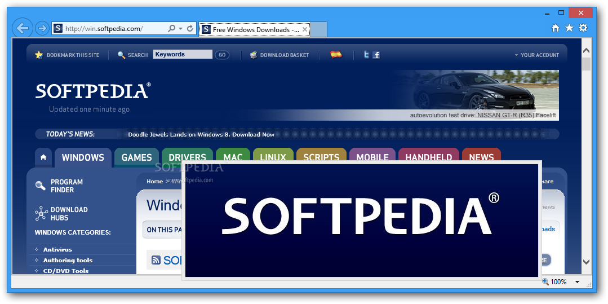Image resolution: width=608 pixels, height=304 pixels.
Task: Refresh the page with the reload icon
Action: tap(190, 28)
